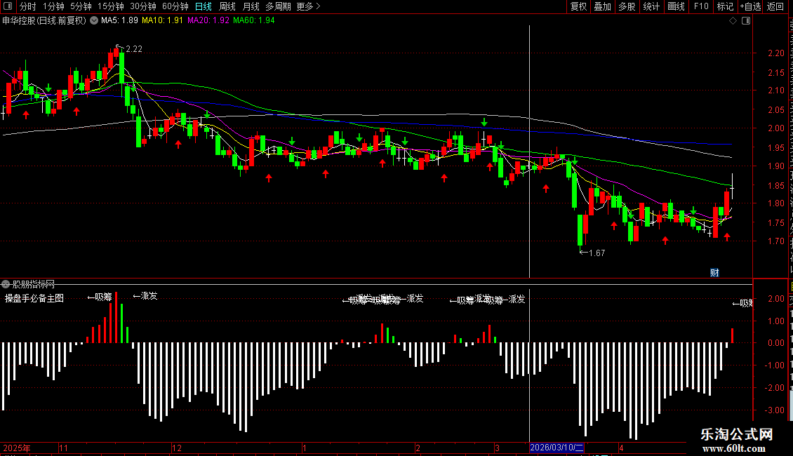Image resolution: width=793 pixels, height=456 pixels.
Task: Click the panel layout icon at top-left
Action: tap(8, 6)
